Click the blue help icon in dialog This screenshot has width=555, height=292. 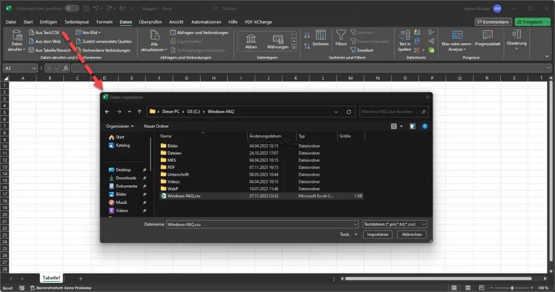pyautogui.click(x=425, y=126)
